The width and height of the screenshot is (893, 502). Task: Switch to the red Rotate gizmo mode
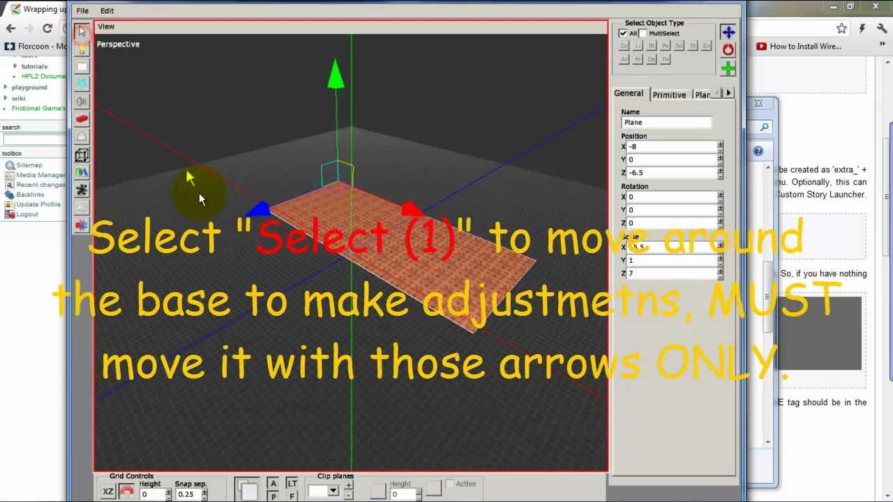pos(728,50)
